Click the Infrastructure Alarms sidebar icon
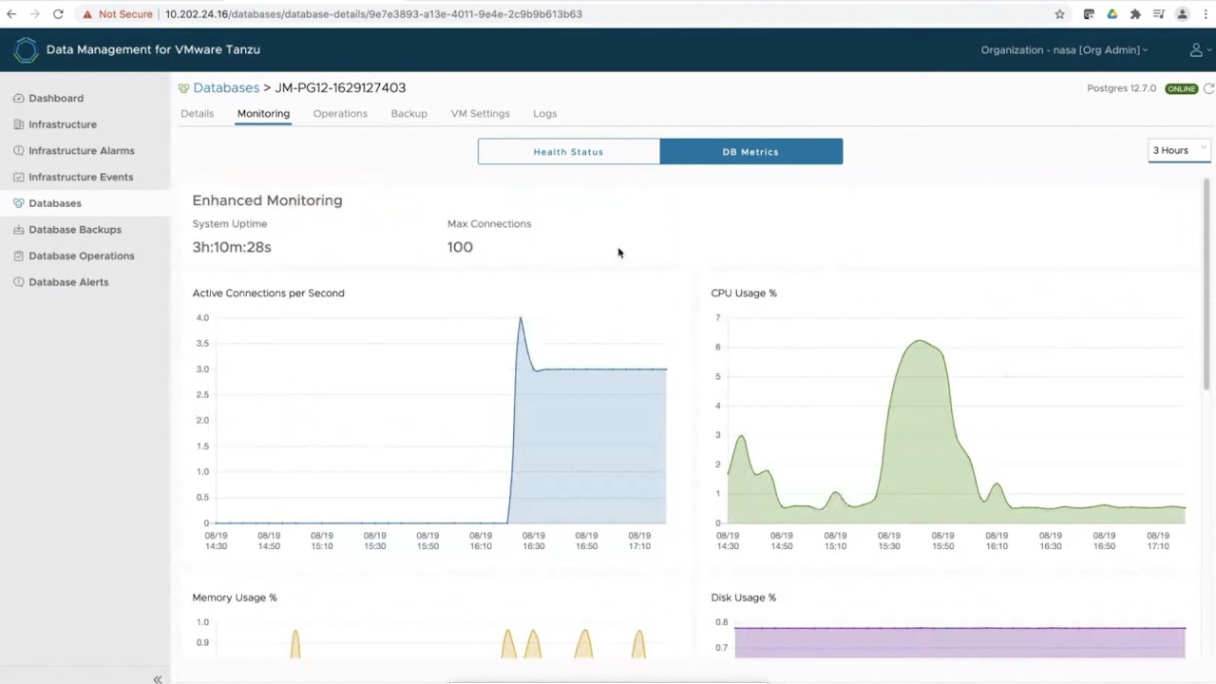 point(19,150)
